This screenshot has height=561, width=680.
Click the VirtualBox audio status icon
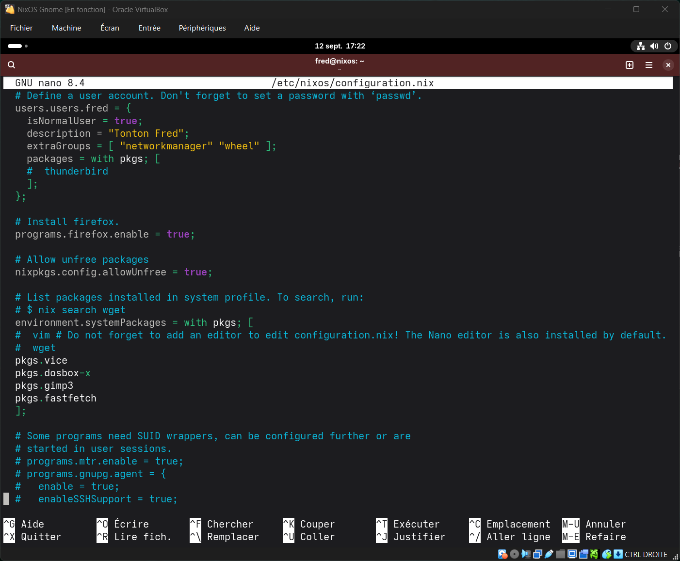coord(526,554)
